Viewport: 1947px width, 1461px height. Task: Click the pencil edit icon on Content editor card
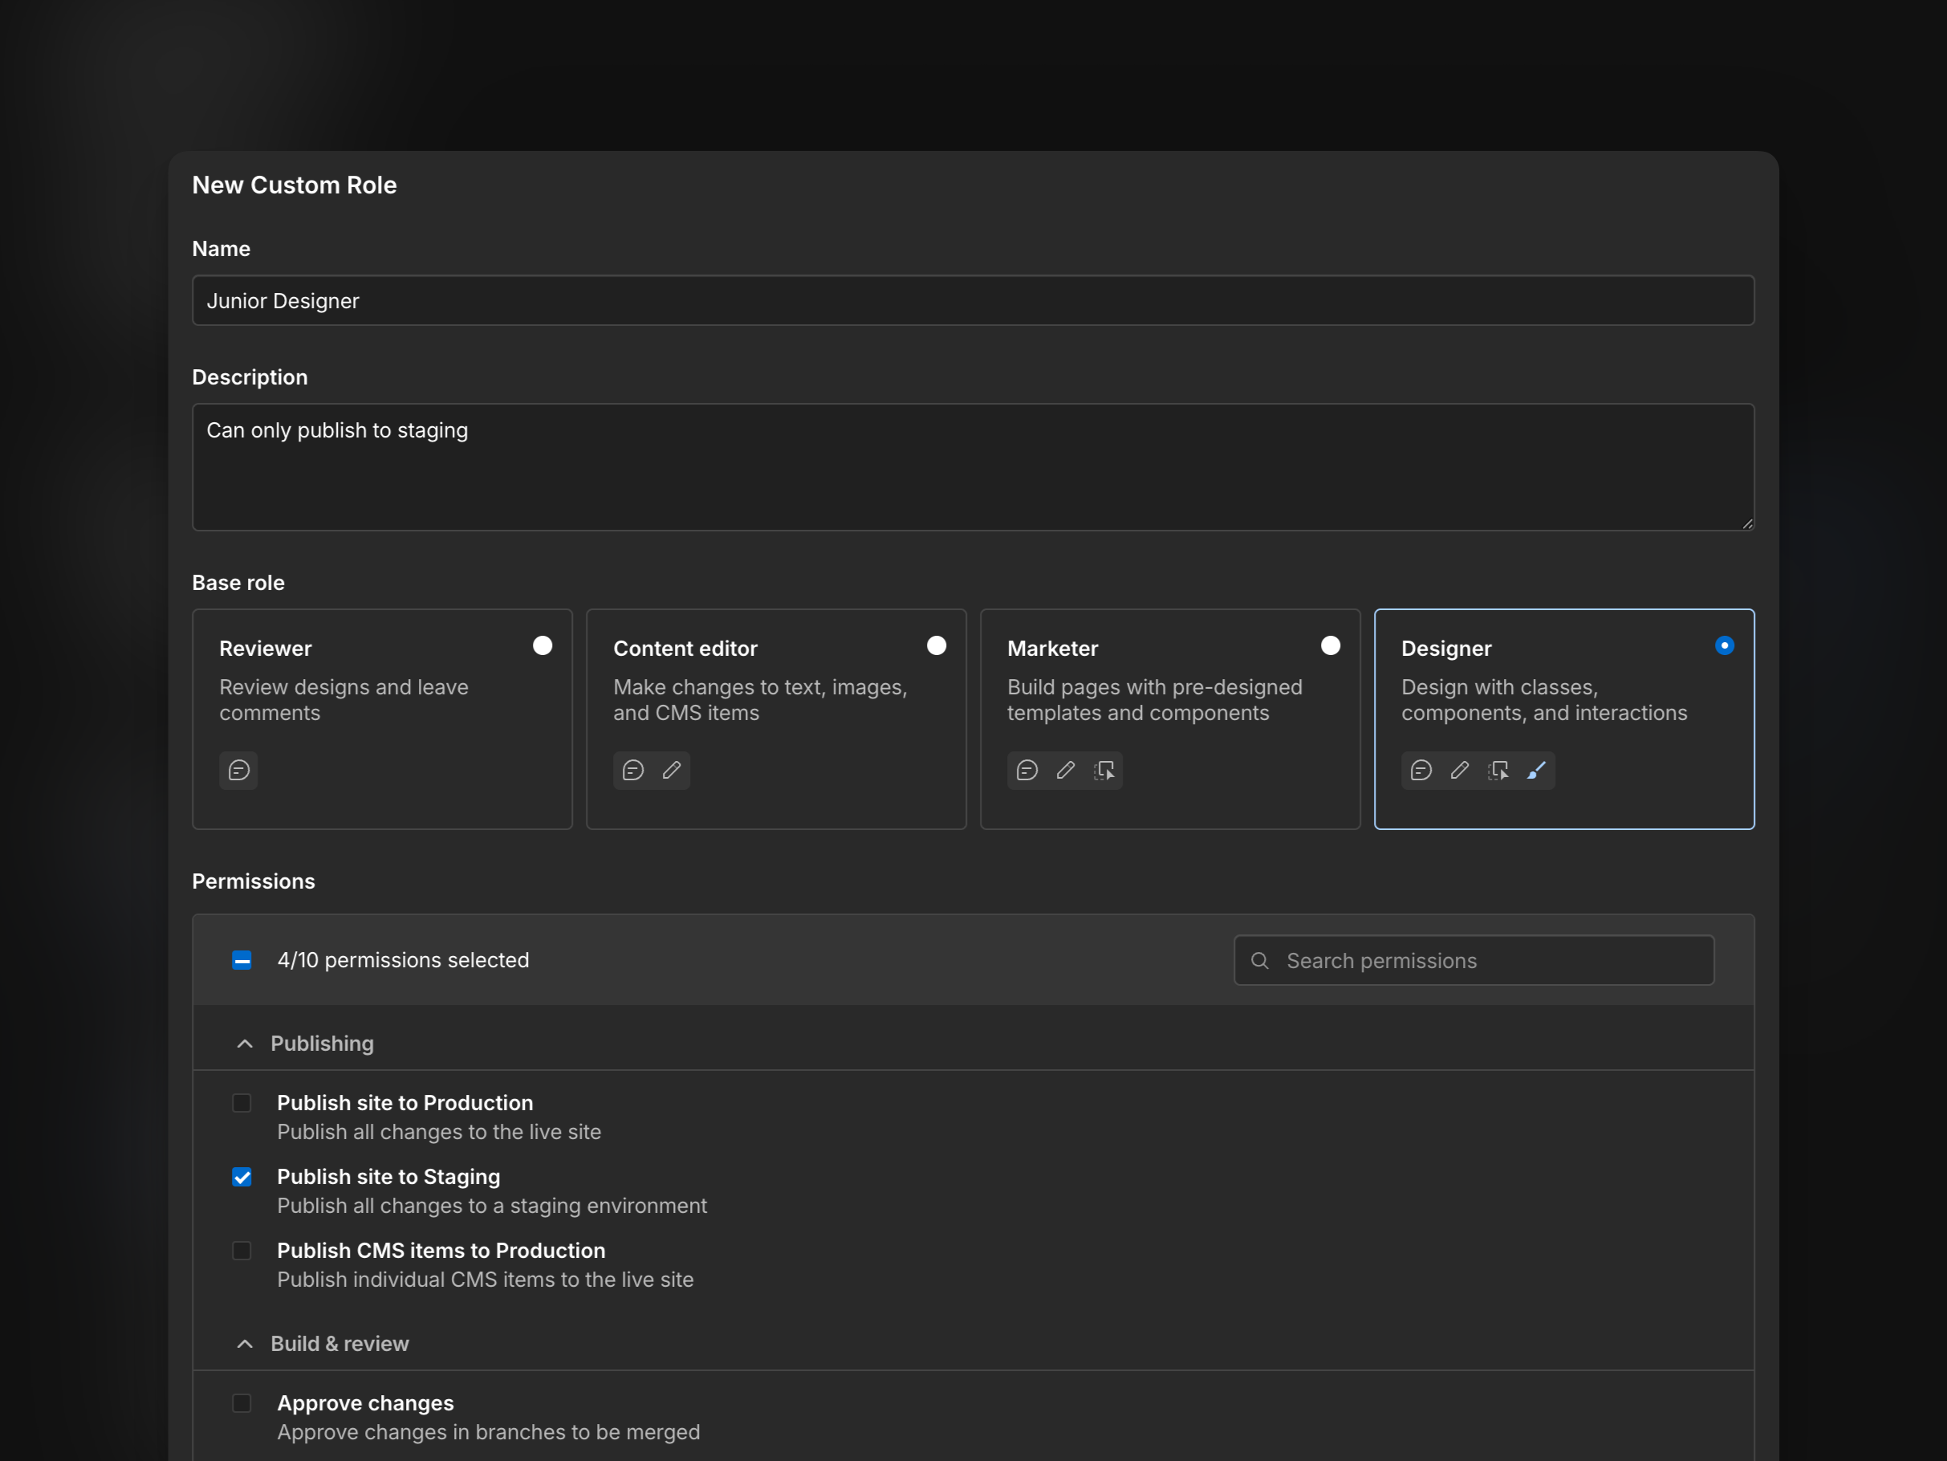[673, 771]
